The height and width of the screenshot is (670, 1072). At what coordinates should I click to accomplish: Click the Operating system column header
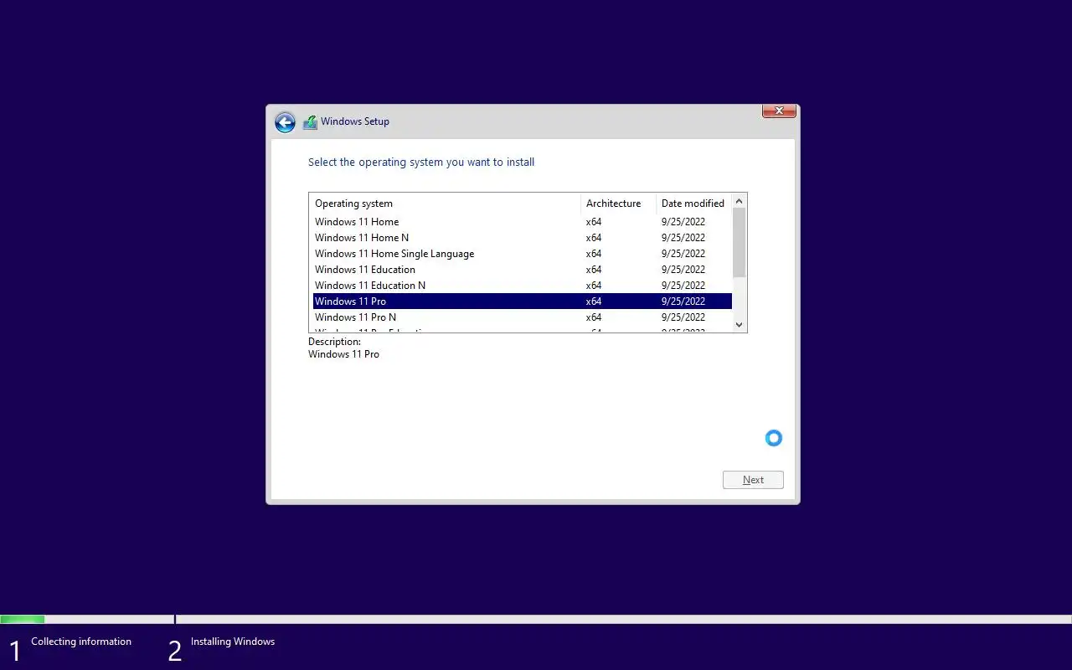pyautogui.click(x=445, y=204)
